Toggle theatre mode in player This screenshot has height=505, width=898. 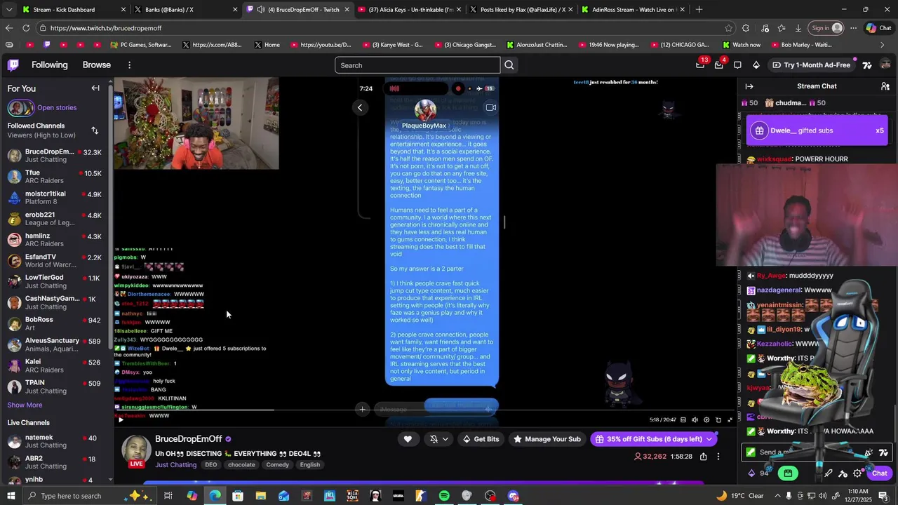click(x=718, y=419)
